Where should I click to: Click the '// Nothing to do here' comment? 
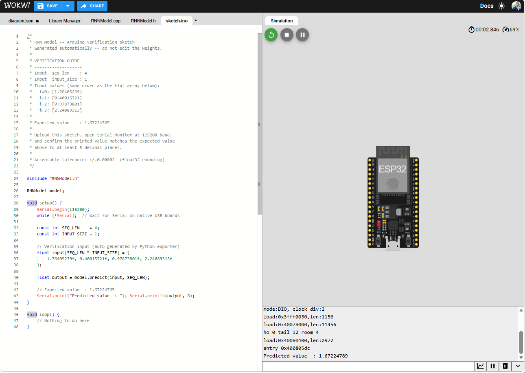pos(63,320)
